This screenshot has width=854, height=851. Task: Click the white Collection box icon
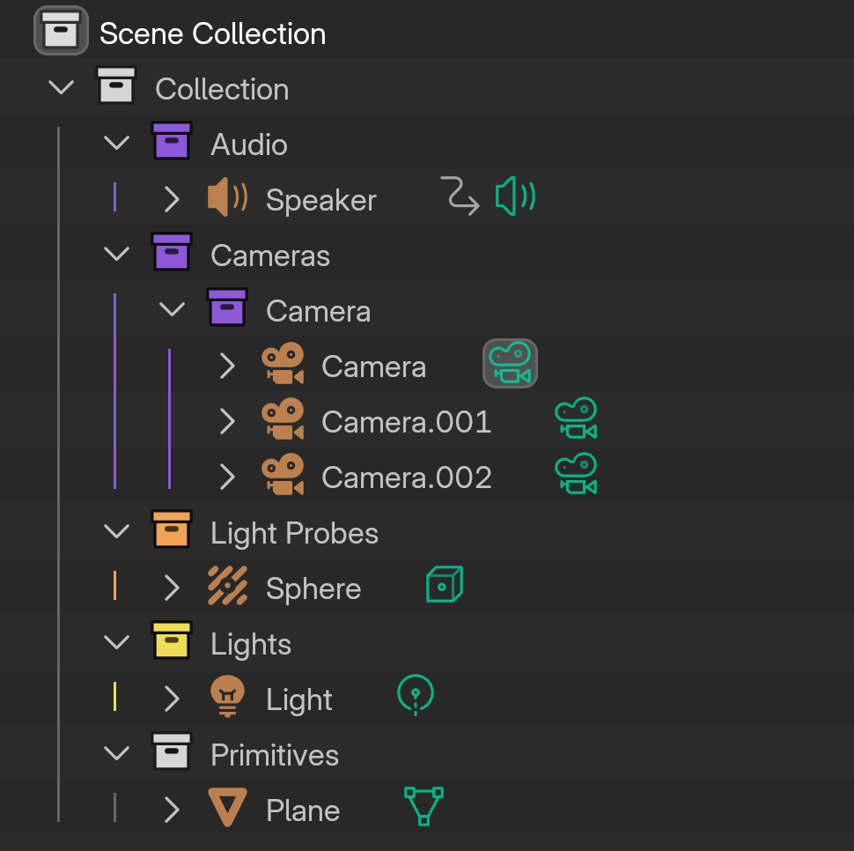[116, 85]
